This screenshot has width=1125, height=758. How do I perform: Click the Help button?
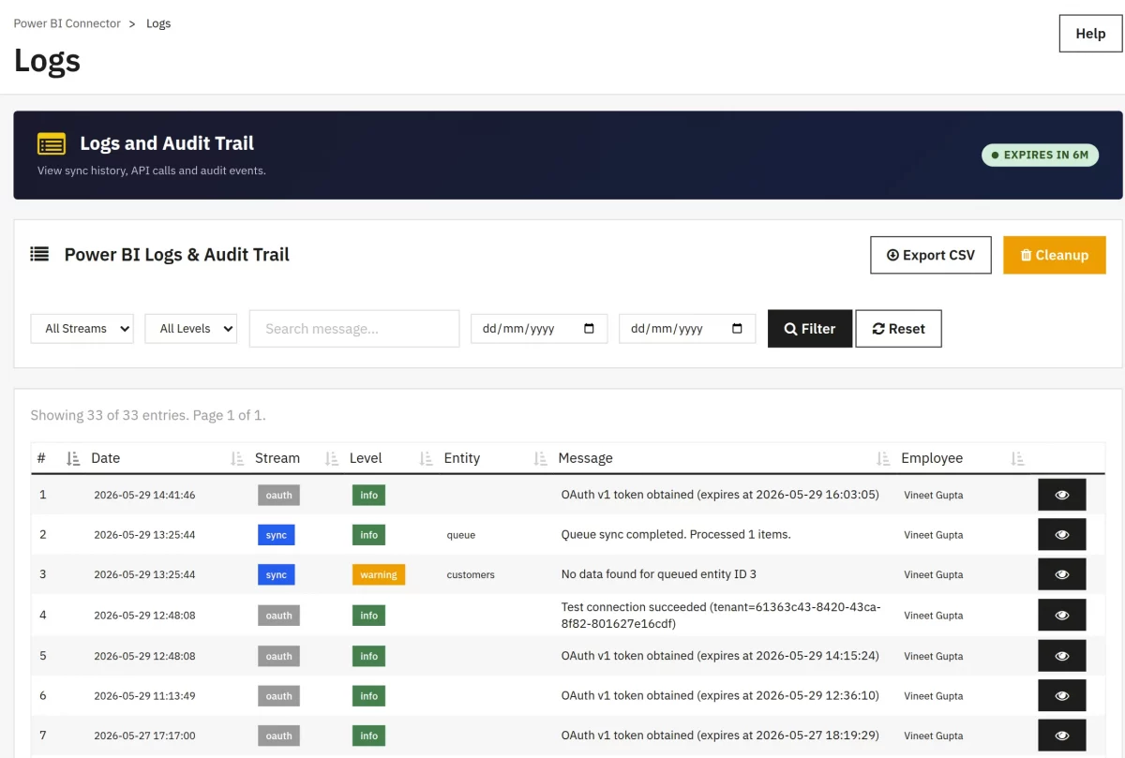[x=1090, y=34]
